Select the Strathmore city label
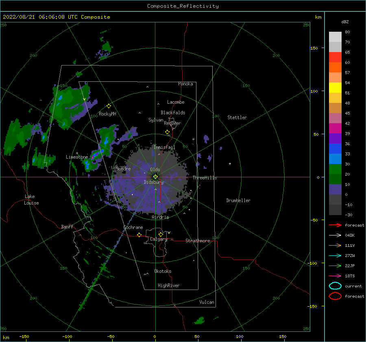Screen dimensions: 366x342 [198, 241]
